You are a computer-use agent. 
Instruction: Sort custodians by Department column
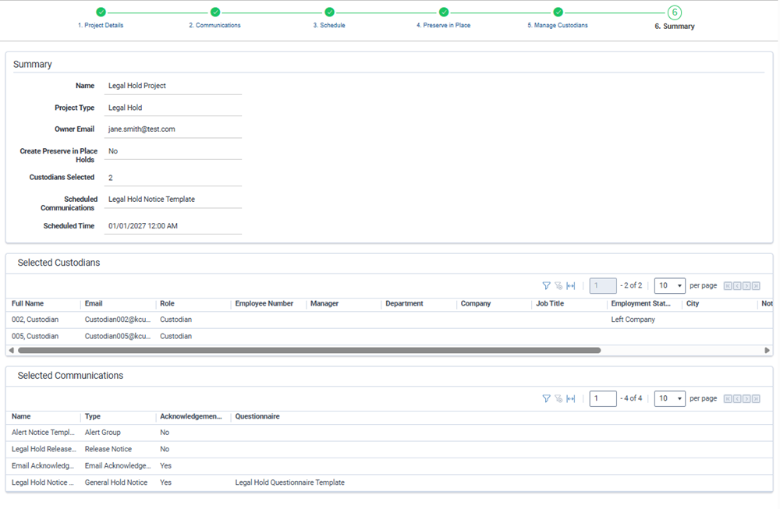click(404, 304)
